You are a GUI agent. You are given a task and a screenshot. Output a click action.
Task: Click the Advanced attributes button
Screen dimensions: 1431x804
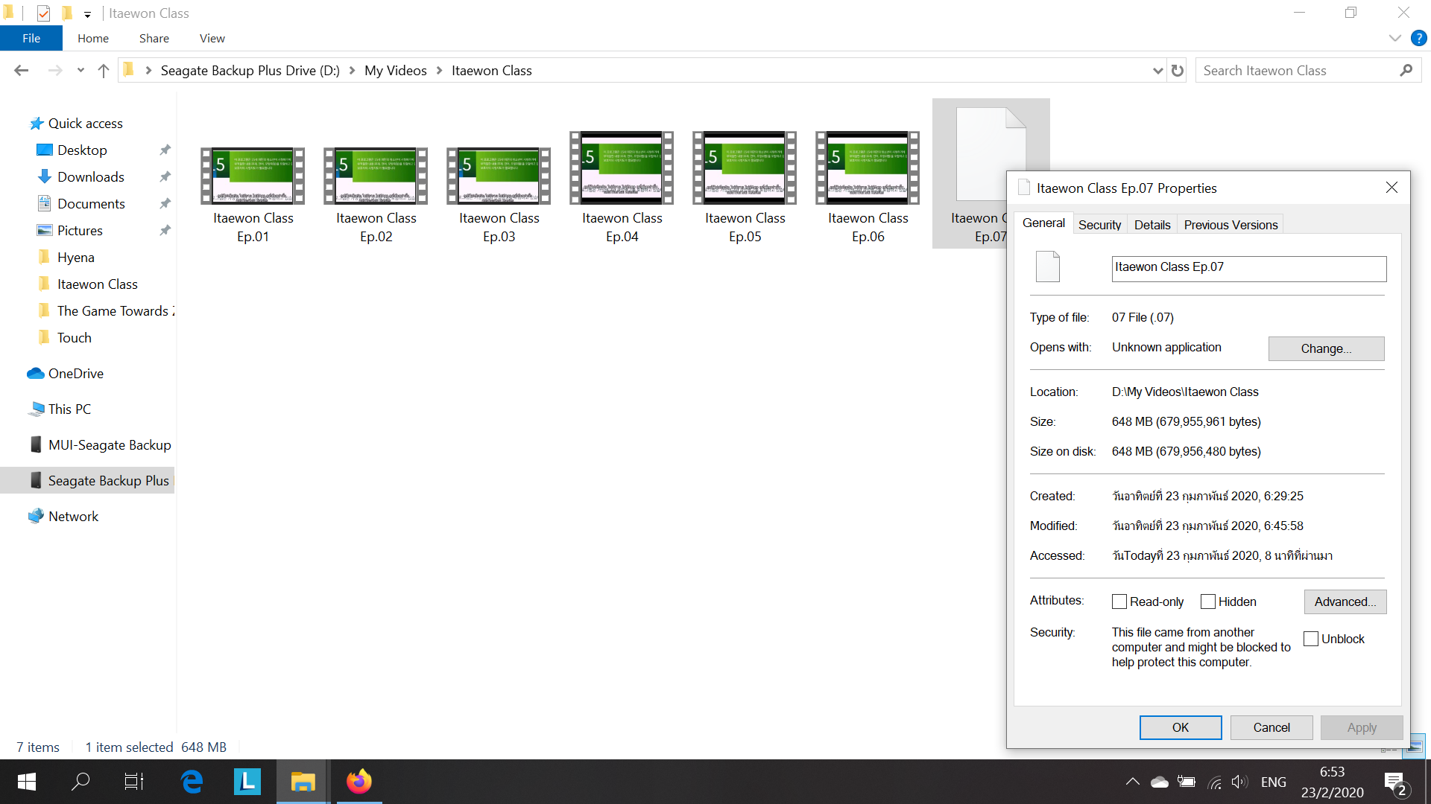pos(1345,602)
